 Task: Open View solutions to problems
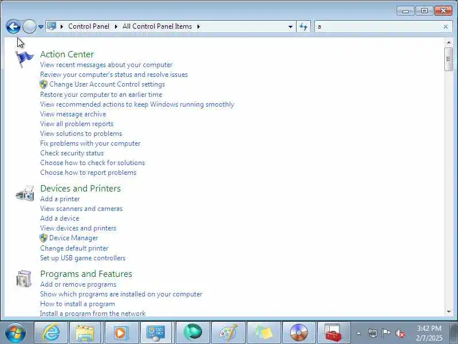tap(81, 134)
